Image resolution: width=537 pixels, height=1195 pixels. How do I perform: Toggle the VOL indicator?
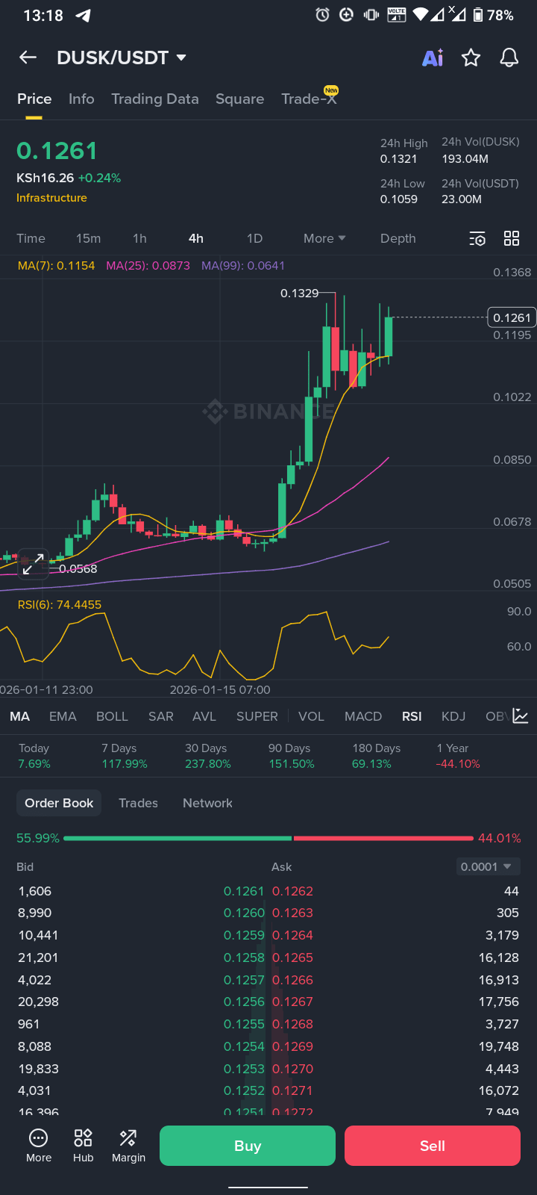(x=311, y=716)
